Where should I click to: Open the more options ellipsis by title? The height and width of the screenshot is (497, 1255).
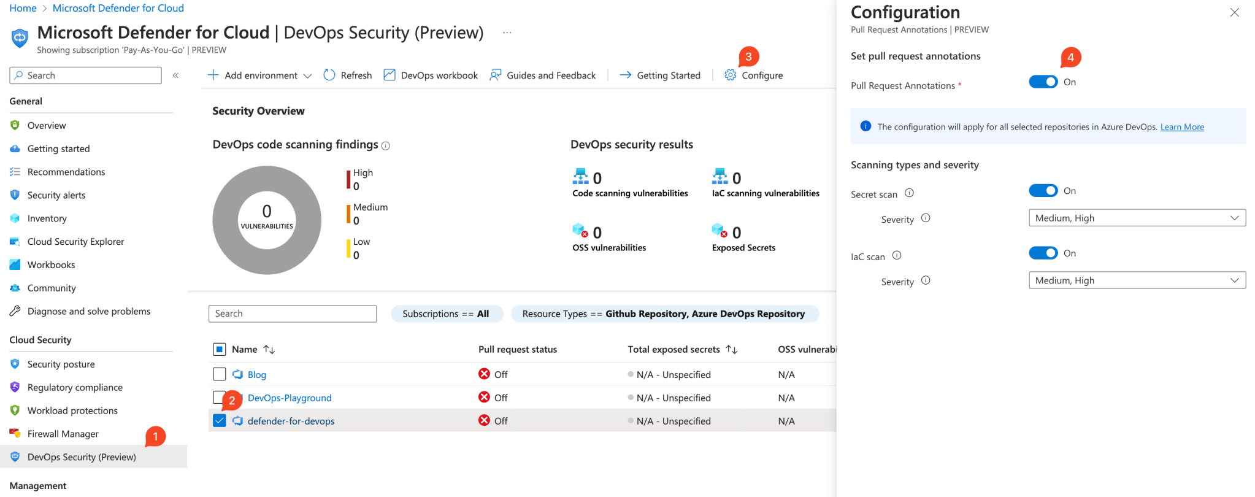coord(507,33)
